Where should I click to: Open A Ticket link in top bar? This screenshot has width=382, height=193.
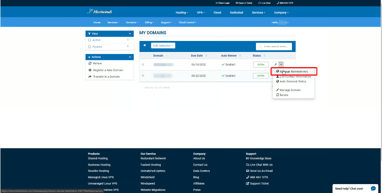[x=244, y=3]
